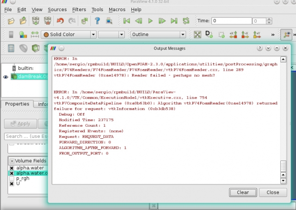
Task: Click the Clear button in Output Messages
Action: pyautogui.click(x=243, y=192)
